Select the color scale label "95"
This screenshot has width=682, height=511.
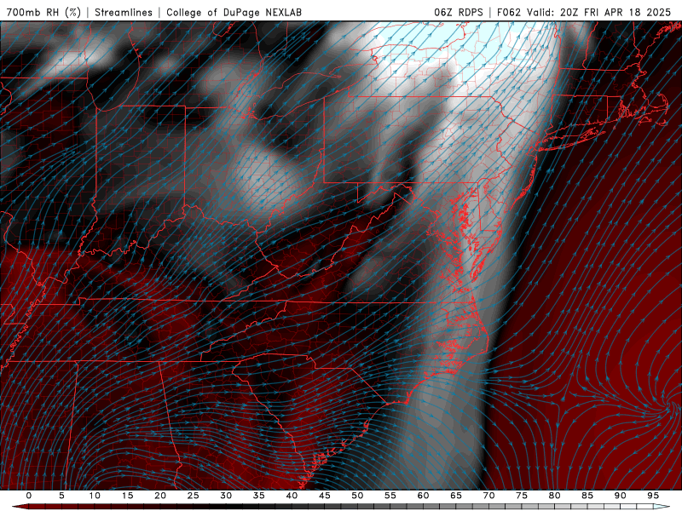click(x=653, y=496)
